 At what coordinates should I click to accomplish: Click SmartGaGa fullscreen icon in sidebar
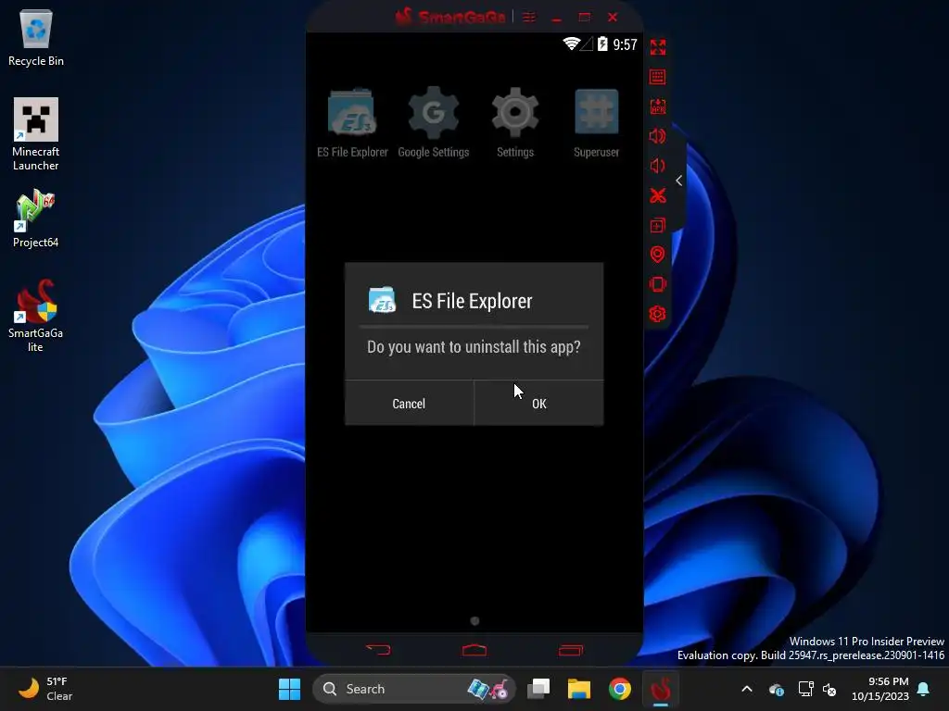(x=658, y=47)
